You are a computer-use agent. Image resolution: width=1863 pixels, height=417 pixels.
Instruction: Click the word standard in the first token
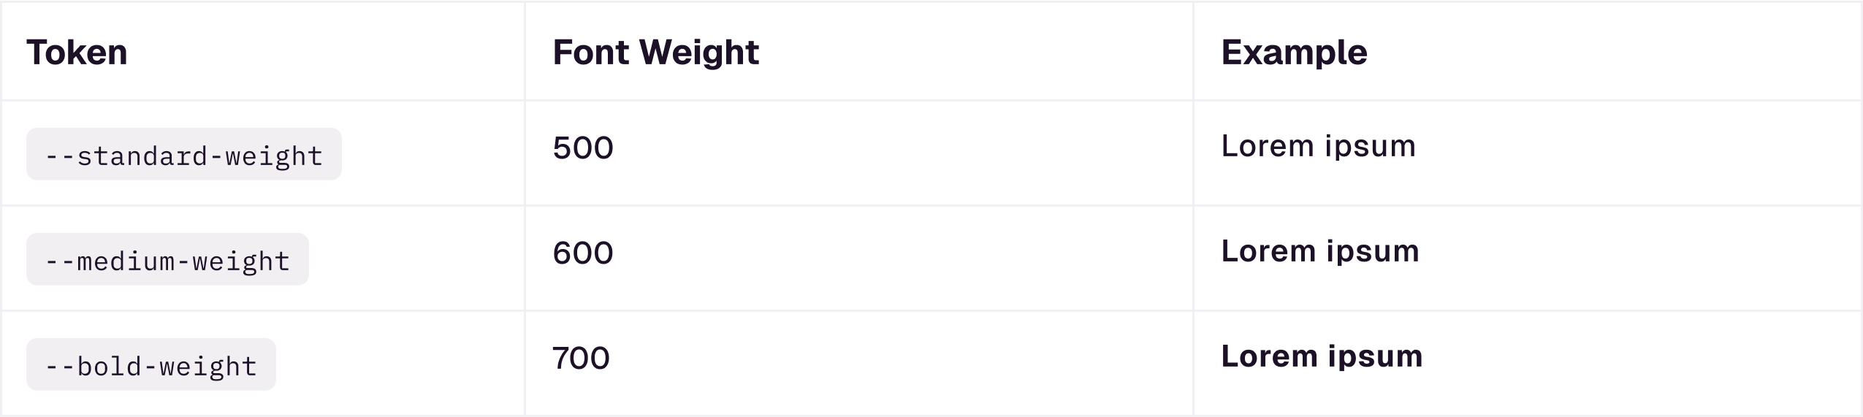(x=142, y=156)
